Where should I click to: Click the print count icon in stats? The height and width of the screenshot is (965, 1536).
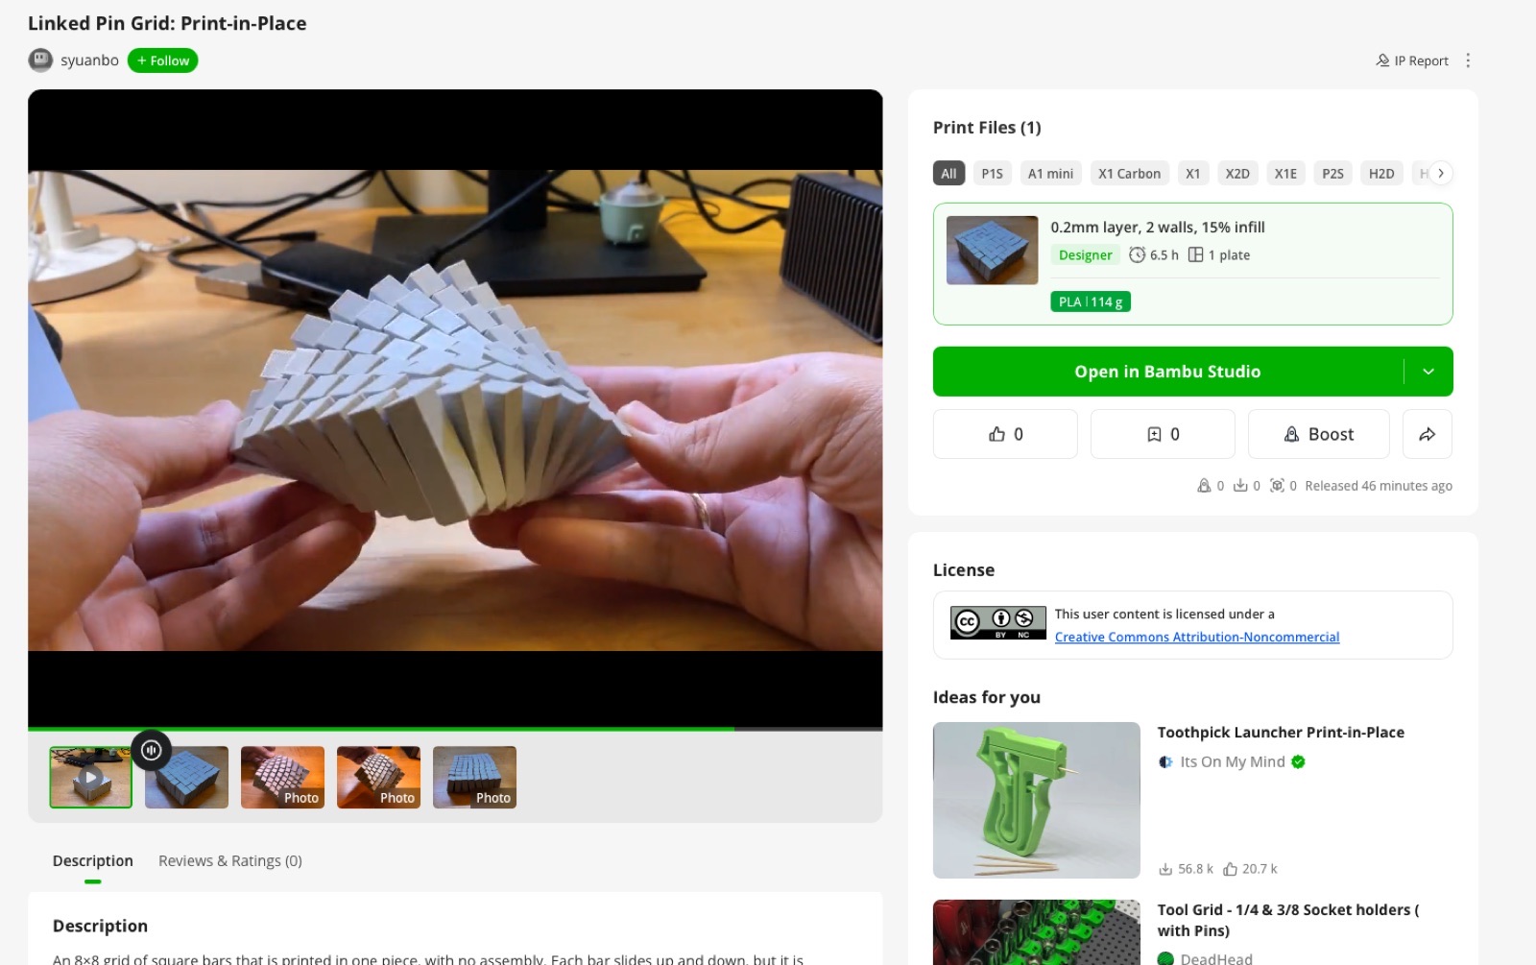click(x=1277, y=486)
